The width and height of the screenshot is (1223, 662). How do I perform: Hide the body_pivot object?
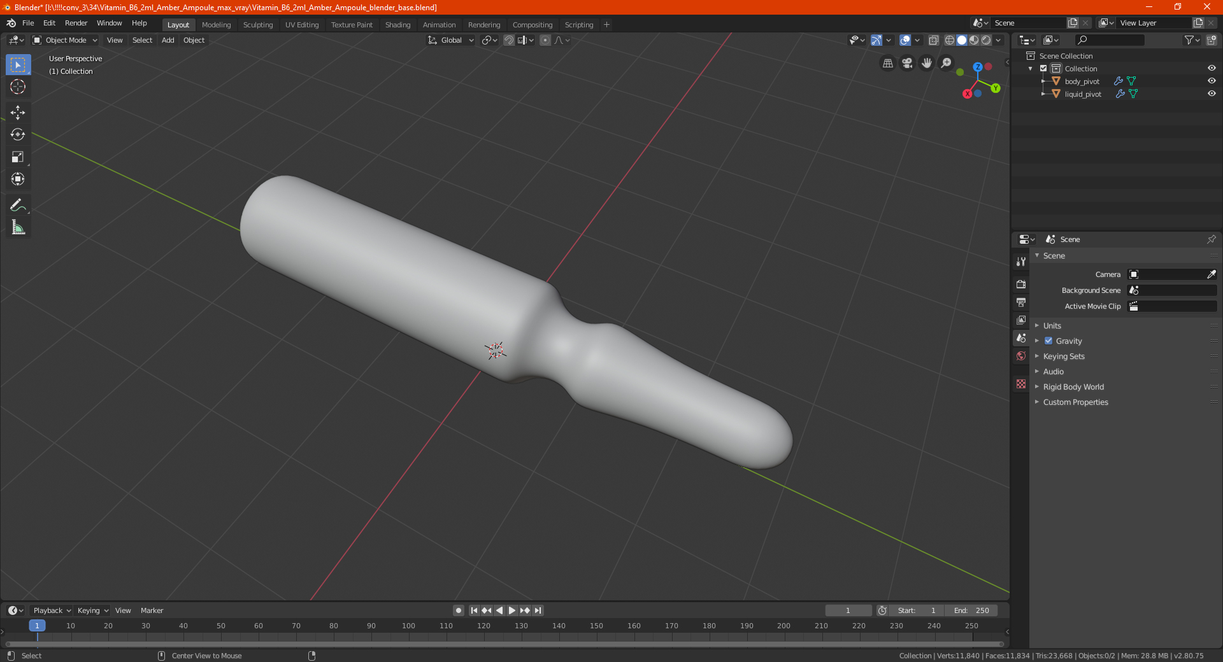(1212, 81)
